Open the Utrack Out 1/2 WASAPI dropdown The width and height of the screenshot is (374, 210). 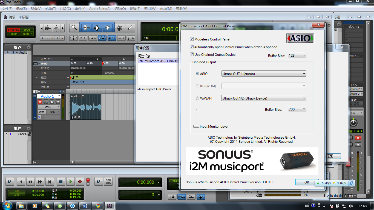coord(264,98)
